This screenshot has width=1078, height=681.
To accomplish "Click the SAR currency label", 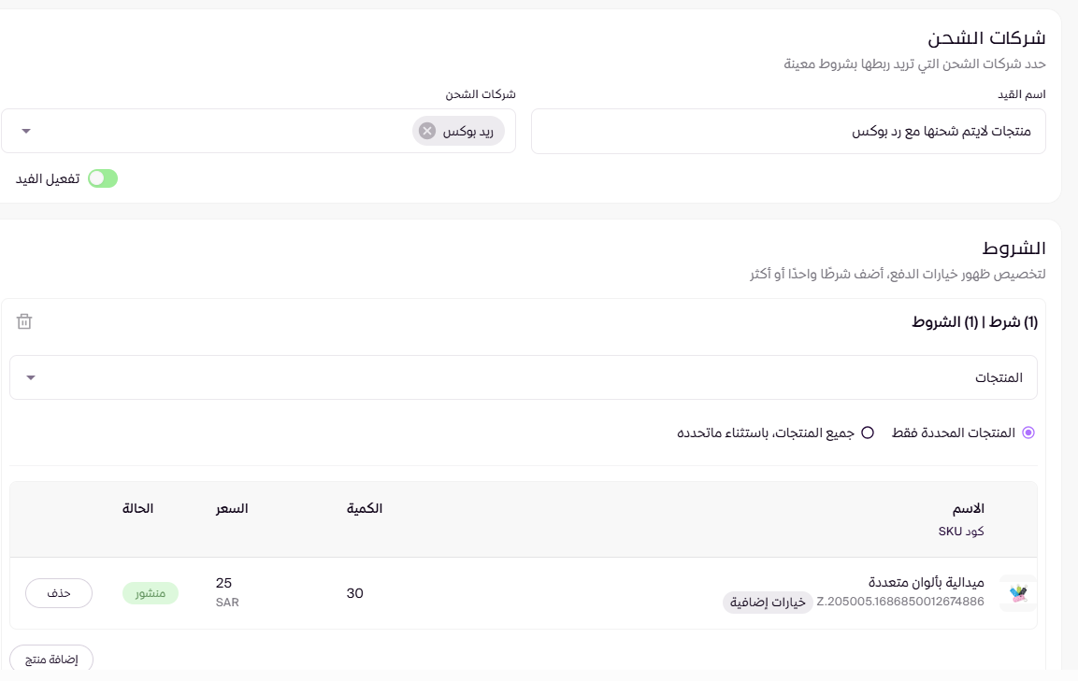I will 227,603.
